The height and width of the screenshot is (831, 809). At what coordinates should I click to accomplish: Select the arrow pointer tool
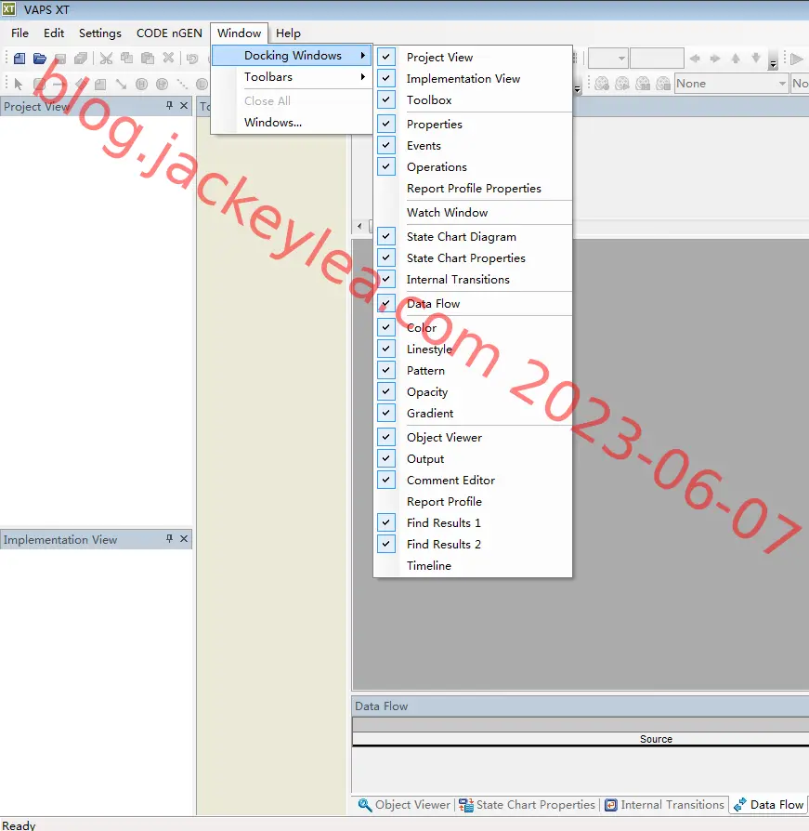(x=18, y=84)
